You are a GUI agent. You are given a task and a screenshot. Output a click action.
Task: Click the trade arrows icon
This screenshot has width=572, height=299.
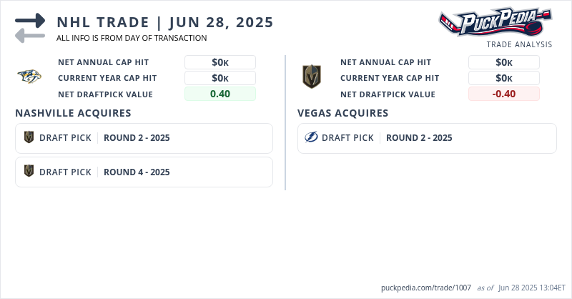coord(30,28)
